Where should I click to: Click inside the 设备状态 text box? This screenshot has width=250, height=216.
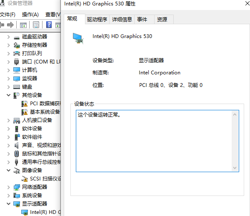(157, 141)
